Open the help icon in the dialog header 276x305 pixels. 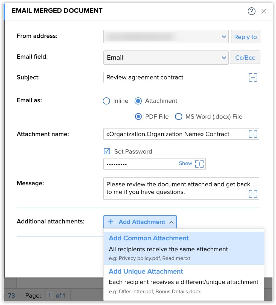251,11
